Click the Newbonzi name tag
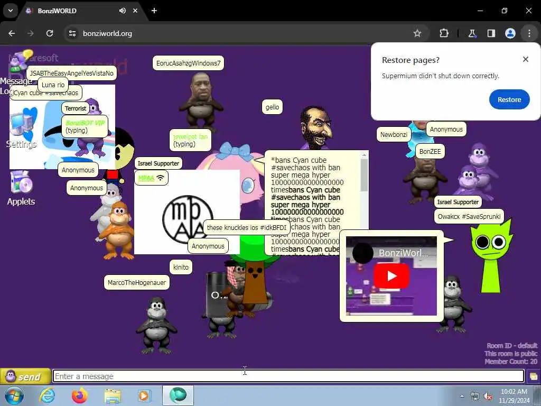The height and width of the screenshot is (406, 541). [x=394, y=134]
